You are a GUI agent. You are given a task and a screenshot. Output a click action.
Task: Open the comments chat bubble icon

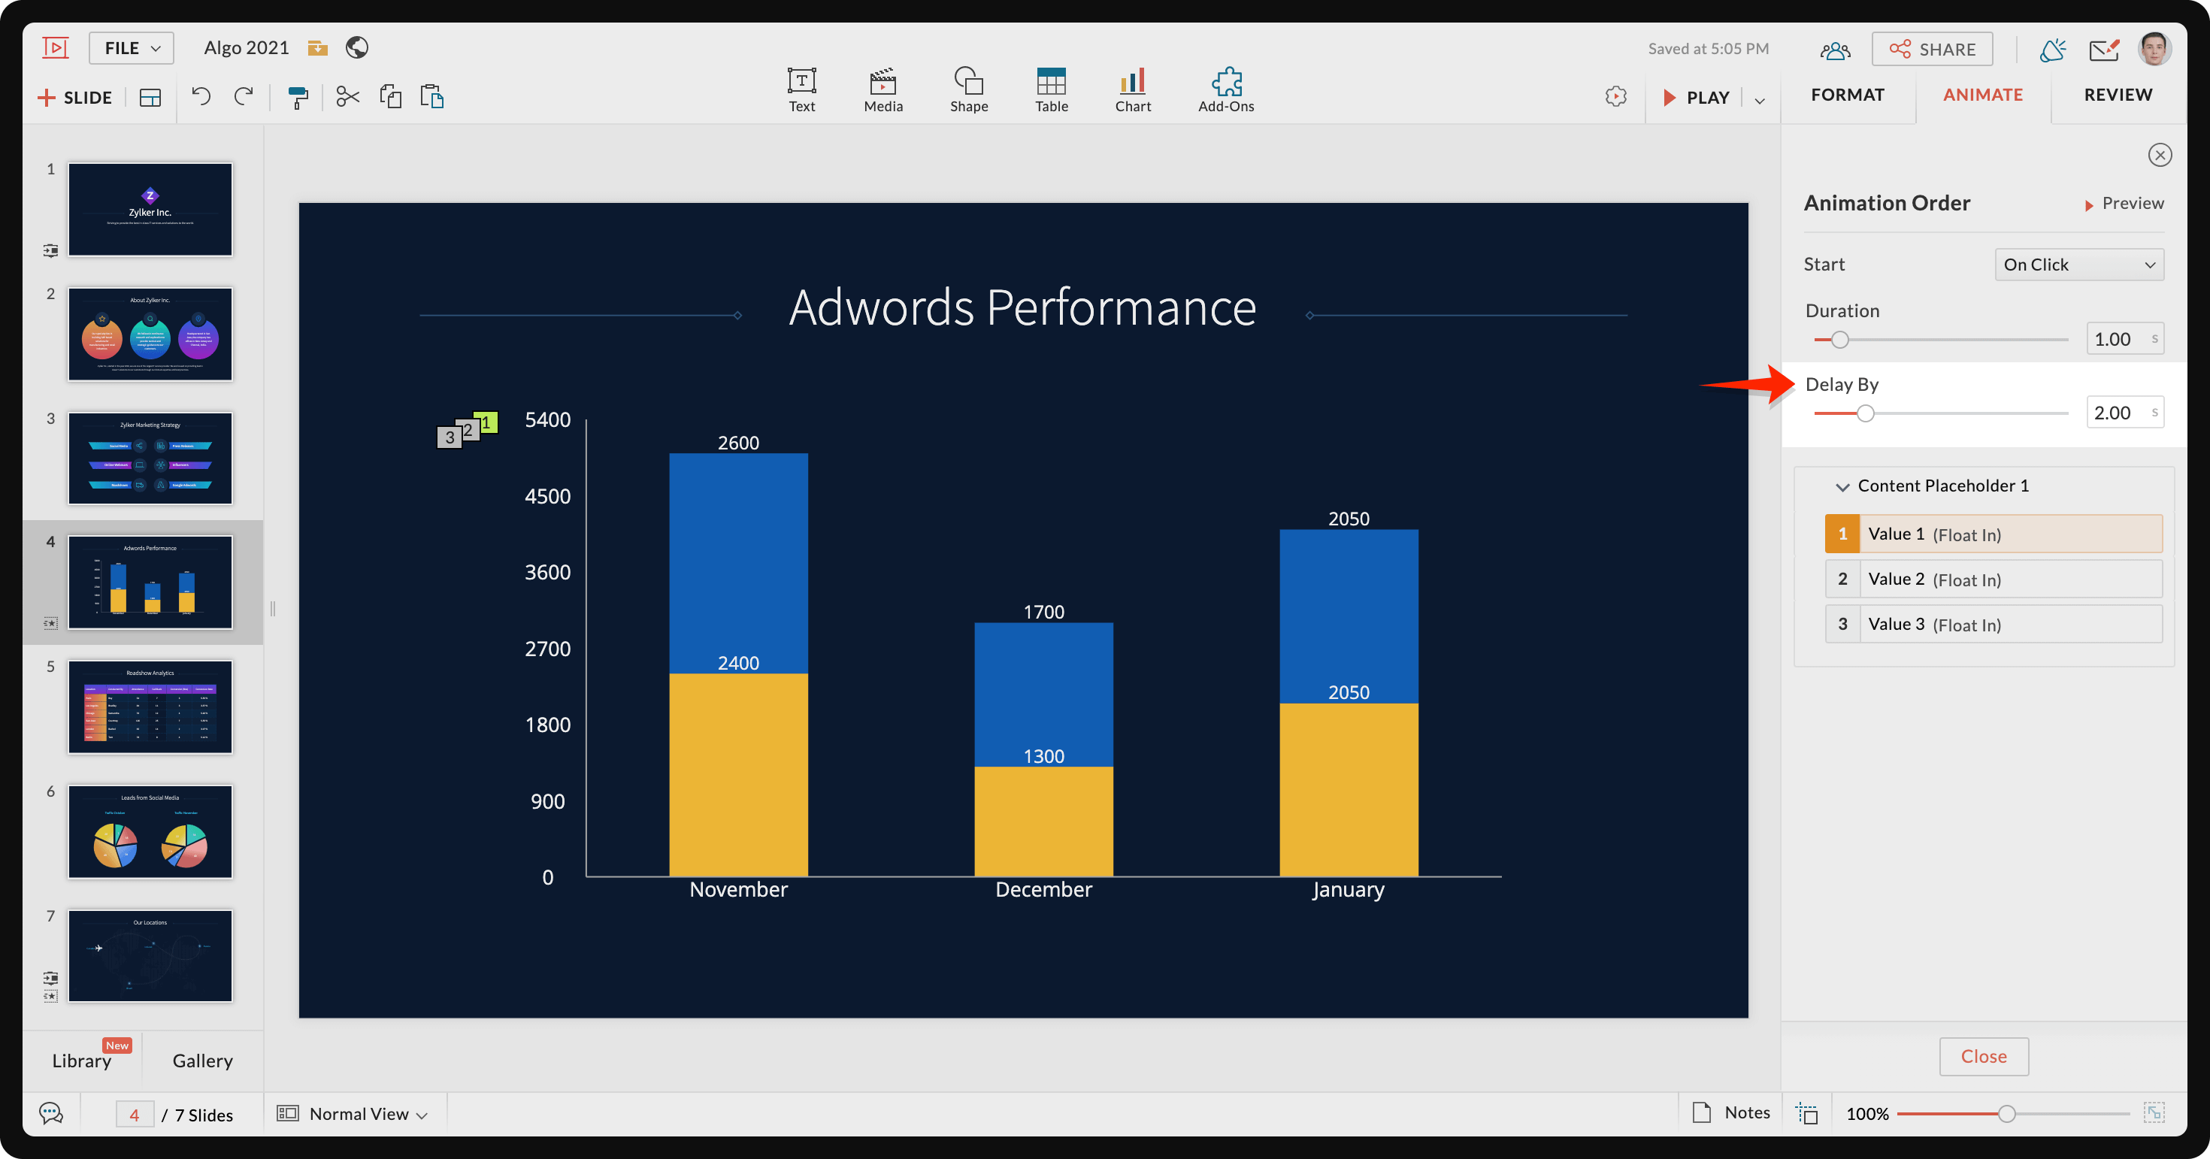coord(51,1114)
